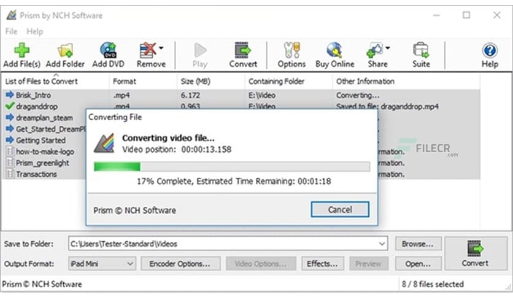Click the .mp4 format cell of Brisk_Intro
The height and width of the screenshot is (297, 513).
coord(121,95)
